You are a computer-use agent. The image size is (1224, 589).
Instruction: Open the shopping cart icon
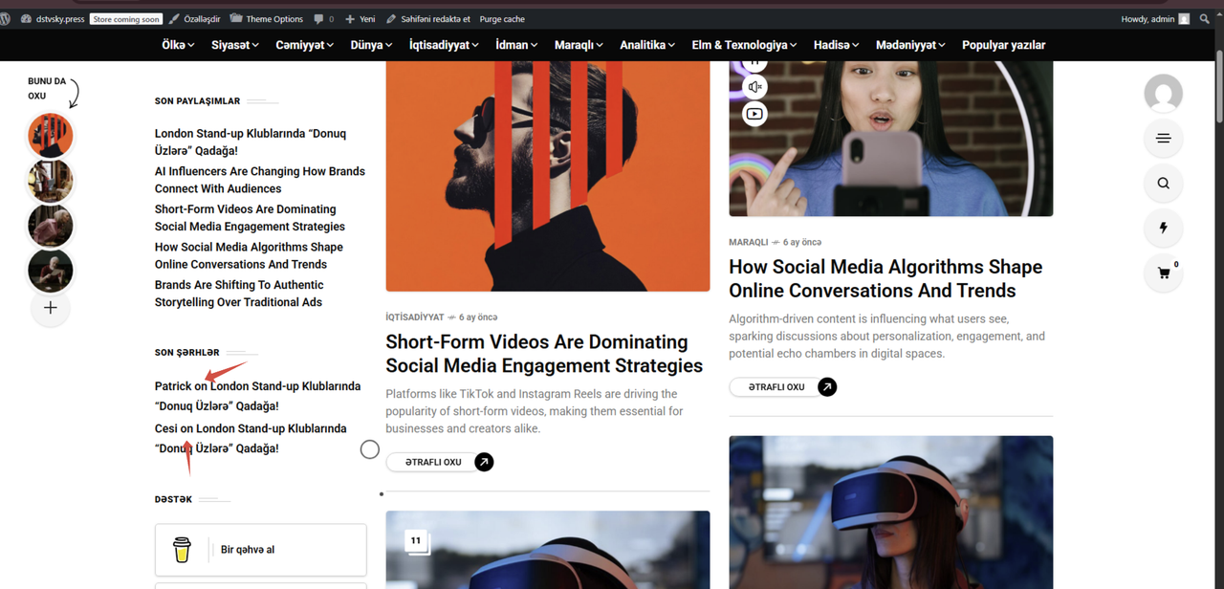(1163, 273)
